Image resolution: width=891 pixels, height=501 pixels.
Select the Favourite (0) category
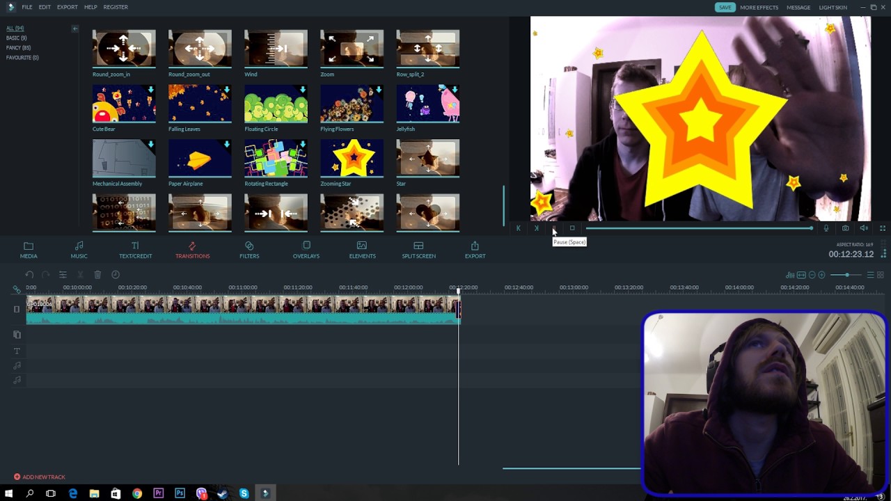coord(22,58)
